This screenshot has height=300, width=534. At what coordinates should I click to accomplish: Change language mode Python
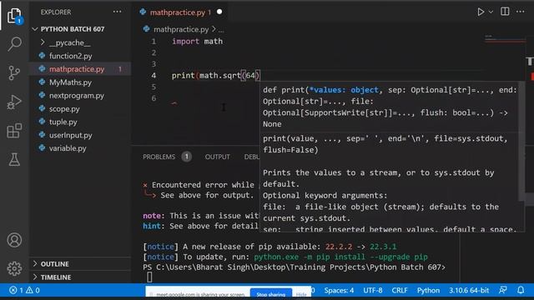click(428, 291)
